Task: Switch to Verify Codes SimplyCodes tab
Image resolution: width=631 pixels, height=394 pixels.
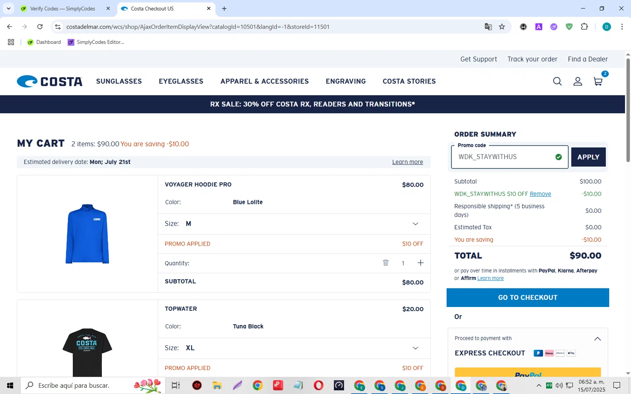Action: click(x=63, y=8)
